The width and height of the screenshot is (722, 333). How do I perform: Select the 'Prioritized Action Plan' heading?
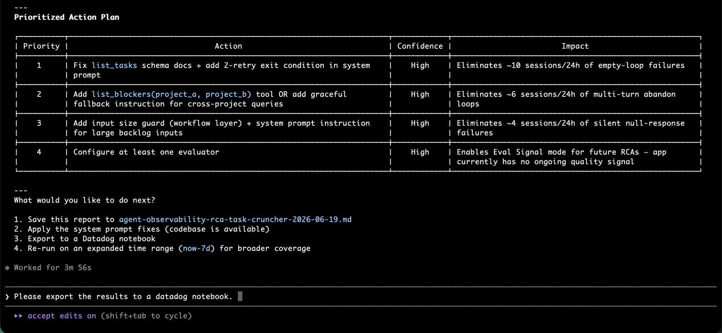[x=67, y=17]
